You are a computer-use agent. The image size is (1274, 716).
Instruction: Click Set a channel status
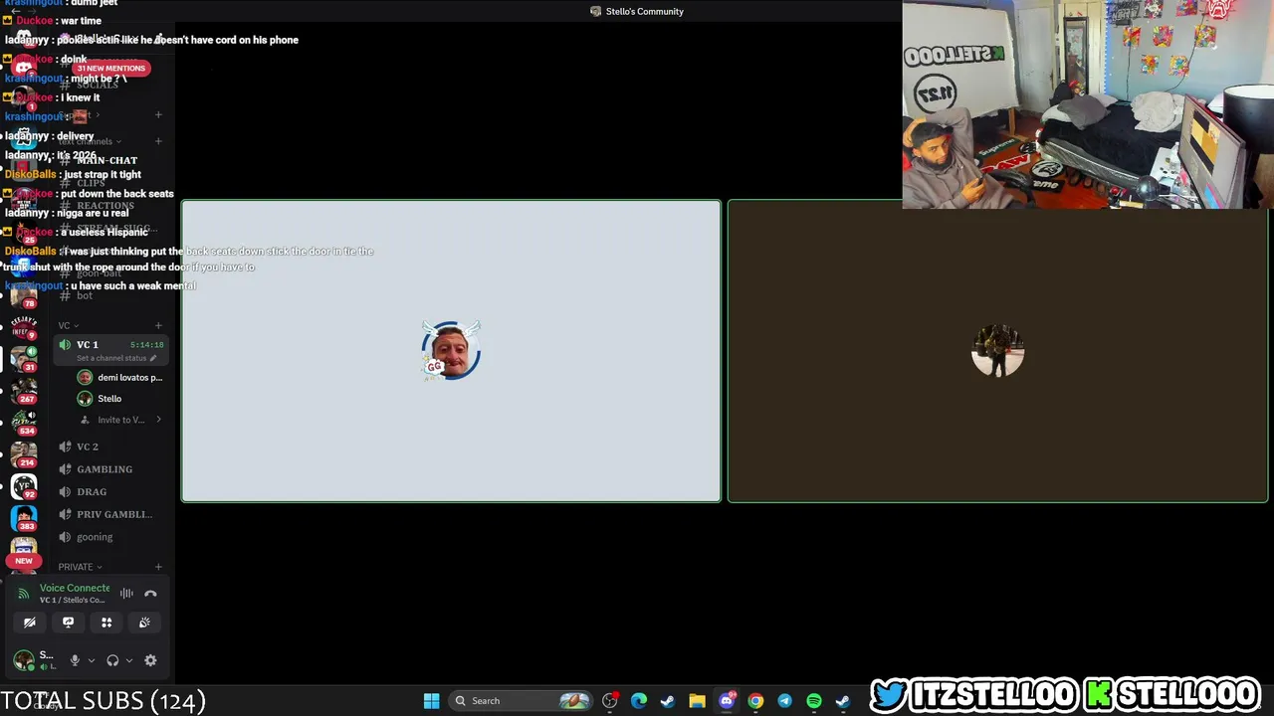tap(111, 358)
